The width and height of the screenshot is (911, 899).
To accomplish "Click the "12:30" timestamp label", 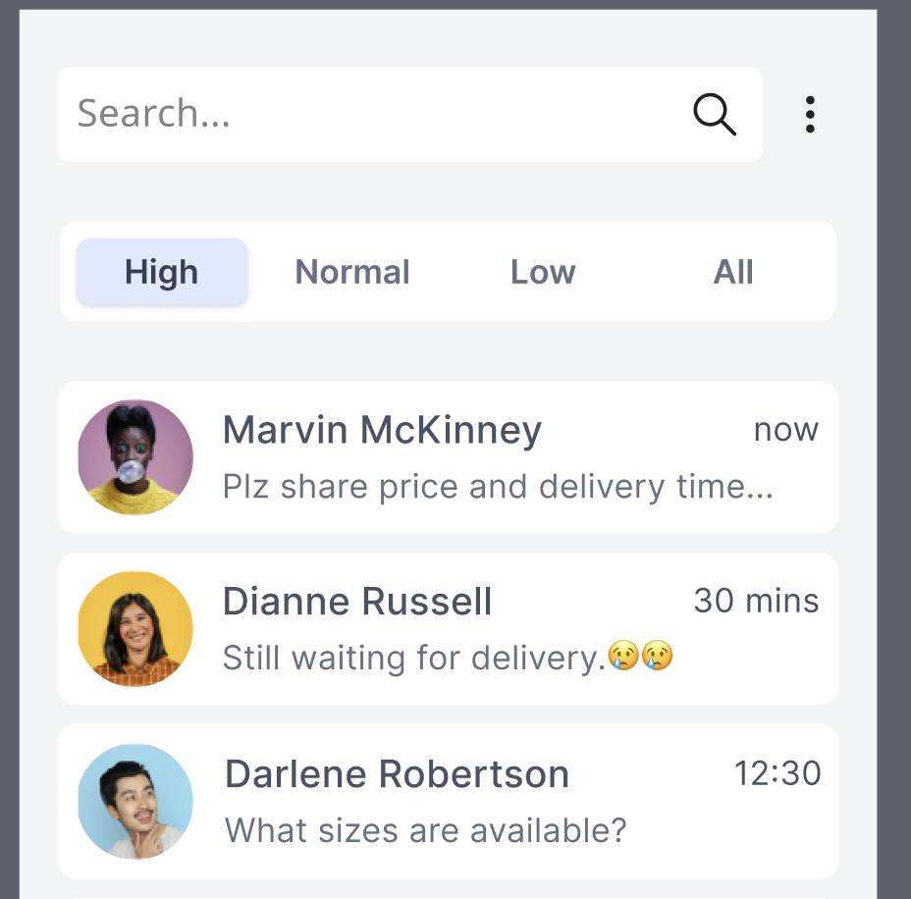I will [777, 773].
